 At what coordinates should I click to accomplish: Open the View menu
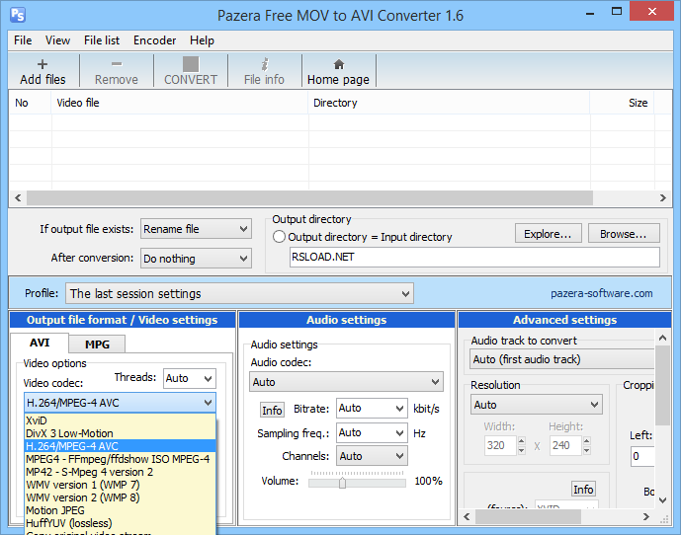pos(57,40)
